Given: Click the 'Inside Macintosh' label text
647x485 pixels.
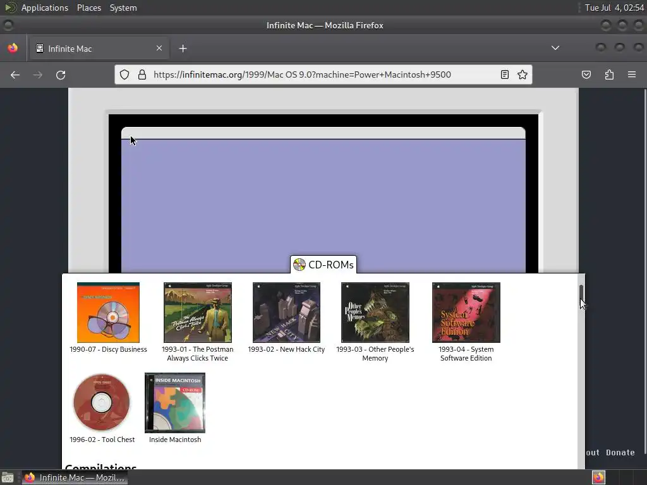Looking at the screenshot, I should 175,440.
